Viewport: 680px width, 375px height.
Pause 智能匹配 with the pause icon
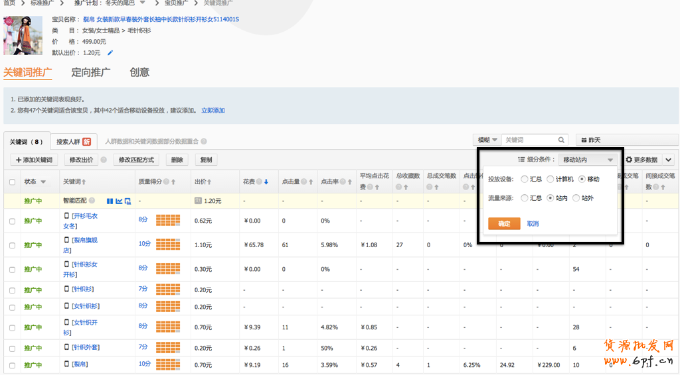pos(110,201)
